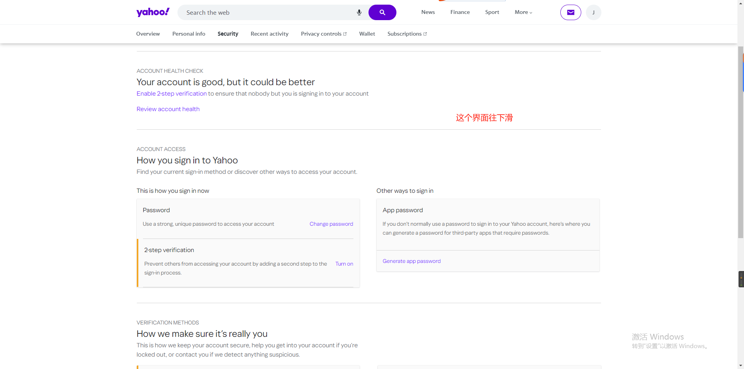This screenshot has height=369, width=744.
Task: Click 'Other ways to sign in' label
Action: [405, 191]
